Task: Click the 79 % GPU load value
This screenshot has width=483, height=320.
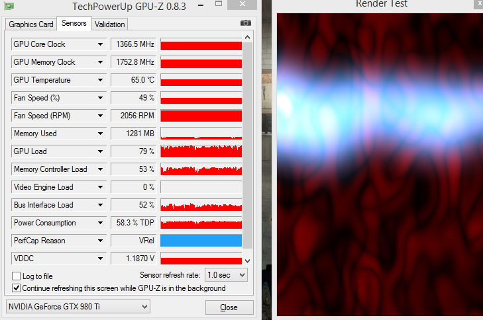Action: tap(134, 151)
